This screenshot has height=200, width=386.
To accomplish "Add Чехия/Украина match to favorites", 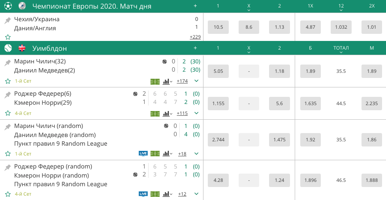I will point(8,37).
